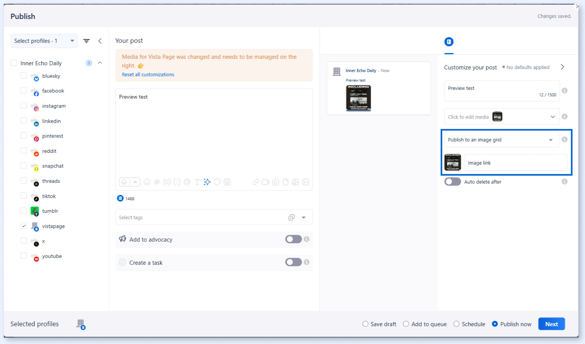The width and height of the screenshot is (585, 344).
Task: Click the Next button
Action: 552,324
